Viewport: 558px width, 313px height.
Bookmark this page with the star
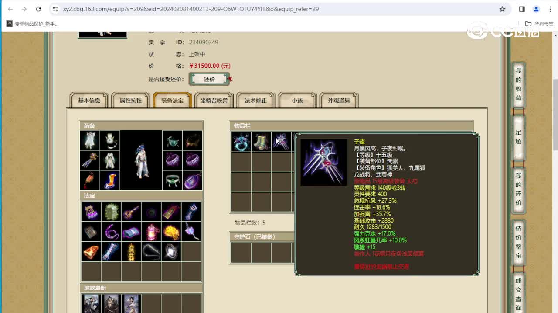tap(502, 9)
